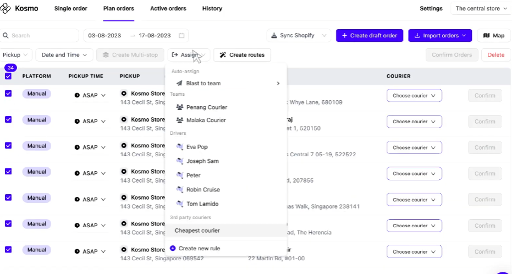Image resolution: width=512 pixels, height=274 pixels.
Task: Click the Penang Courier team icon
Action: (180, 107)
